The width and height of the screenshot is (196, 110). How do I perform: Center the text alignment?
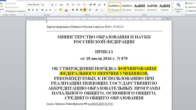[x=77, y=10]
